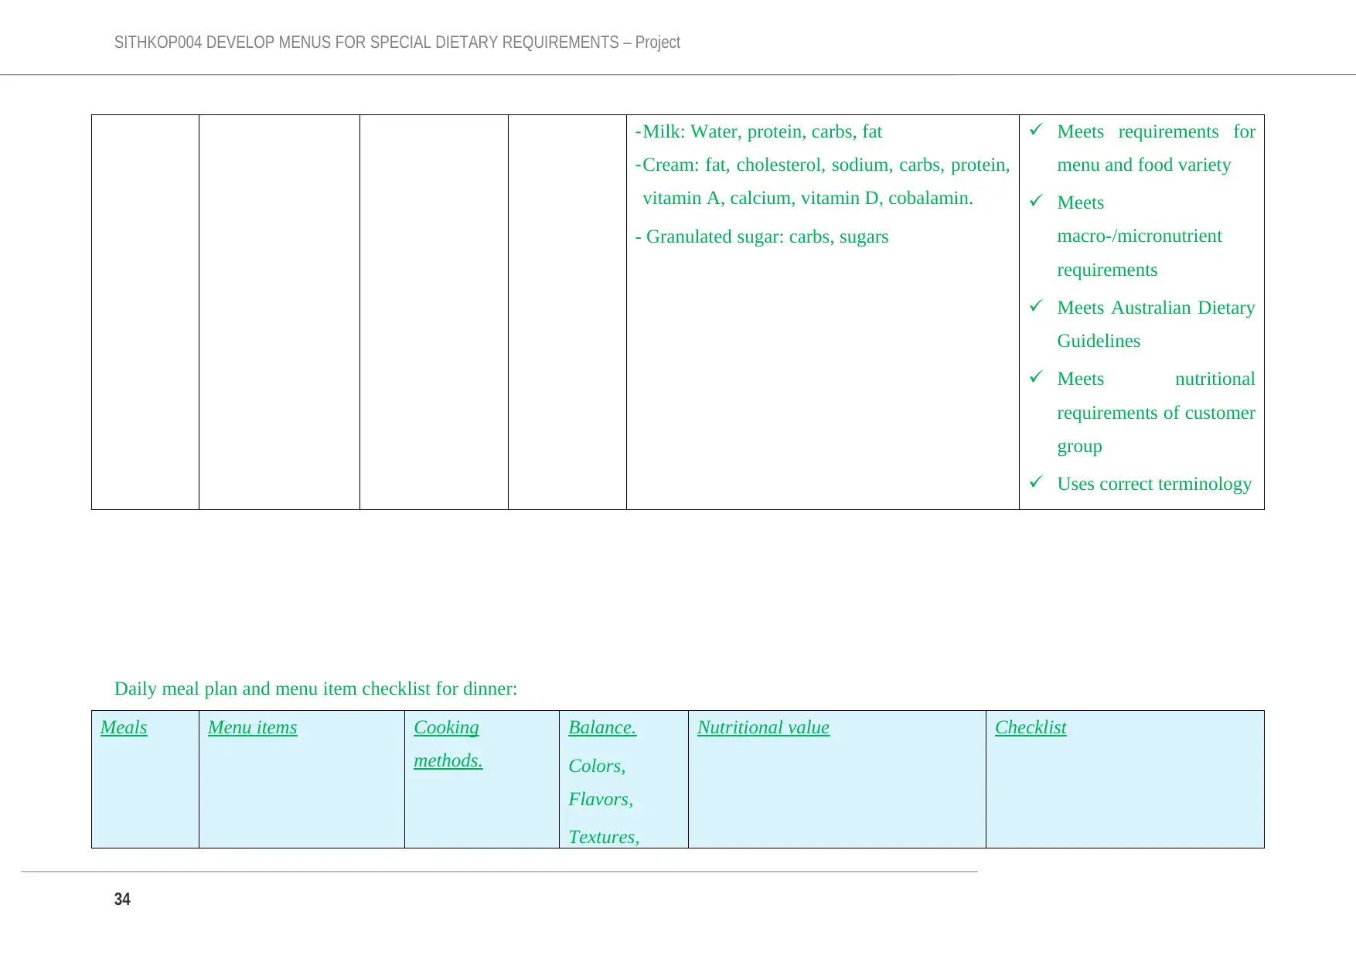Image resolution: width=1356 pixels, height=959 pixels.
Task: Select '- Granulated sugar: carbs, sugars' line
Action: click(761, 236)
